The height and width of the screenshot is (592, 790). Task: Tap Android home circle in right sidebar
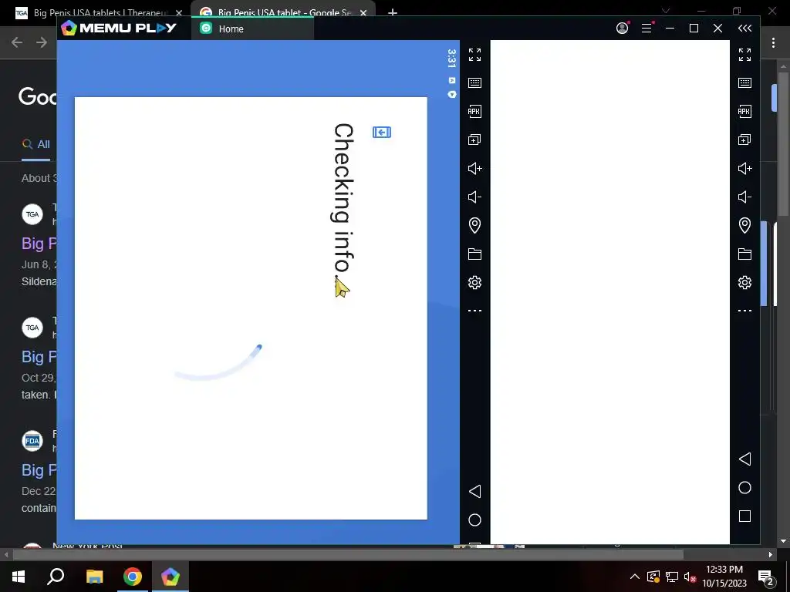pyautogui.click(x=744, y=488)
